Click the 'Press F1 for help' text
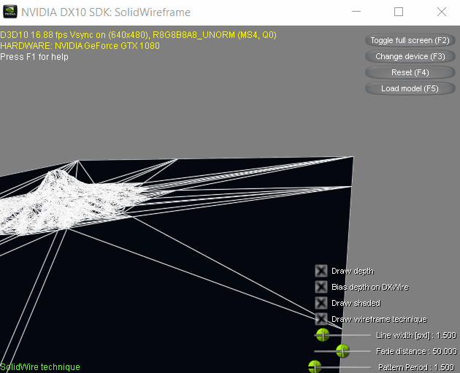The width and height of the screenshot is (460, 373). (x=34, y=57)
